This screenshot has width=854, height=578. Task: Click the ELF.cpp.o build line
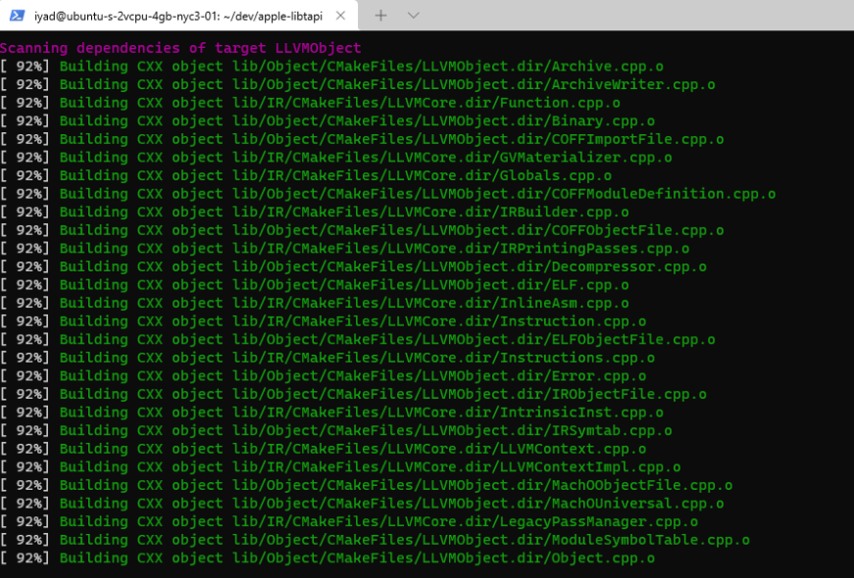[x=315, y=285]
